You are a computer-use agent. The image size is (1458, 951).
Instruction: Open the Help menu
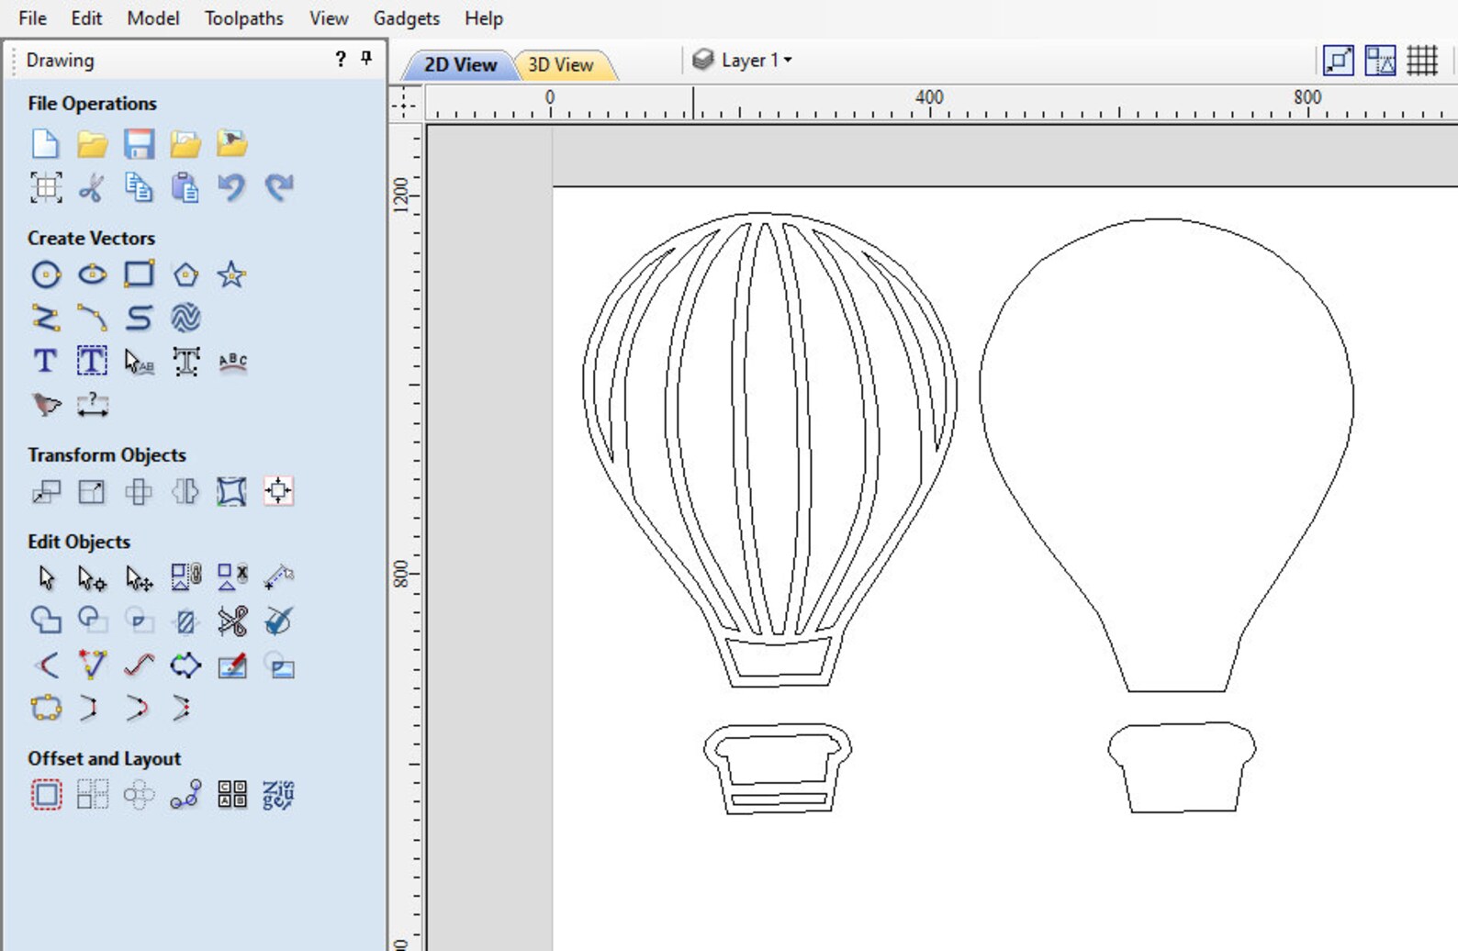coord(484,18)
